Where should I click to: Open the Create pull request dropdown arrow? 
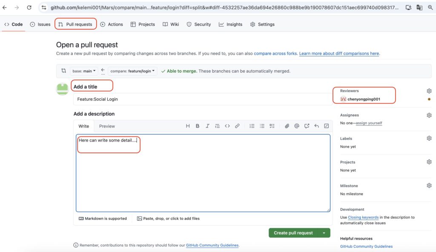(x=324, y=233)
